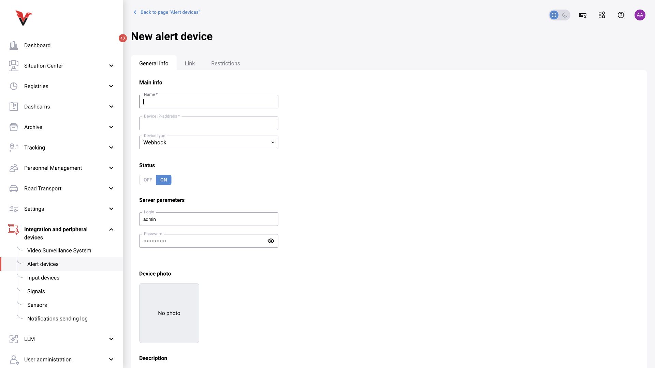Image resolution: width=655 pixels, height=368 pixels.
Task: Open the widgets grid icon in header
Action: [602, 15]
